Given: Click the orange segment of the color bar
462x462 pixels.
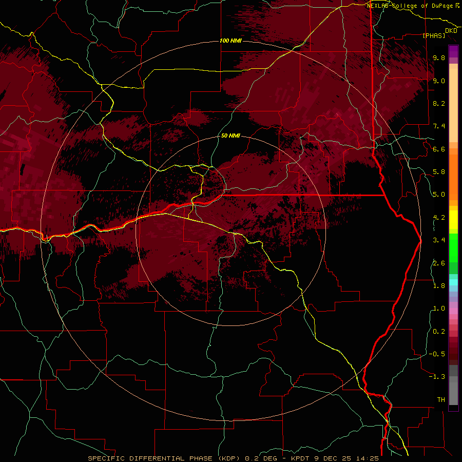Looking at the screenshot, I should tap(453, 177).
